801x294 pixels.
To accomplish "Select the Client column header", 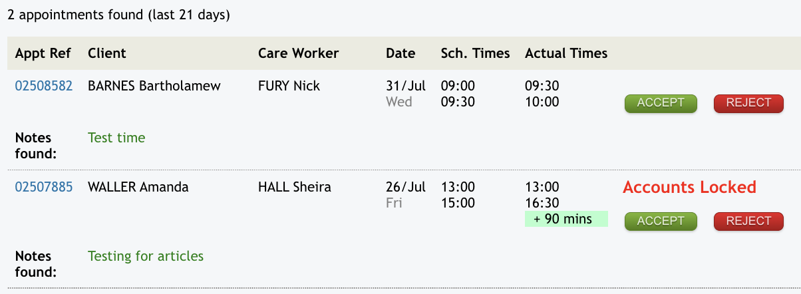I will click(x=106, y=53).
